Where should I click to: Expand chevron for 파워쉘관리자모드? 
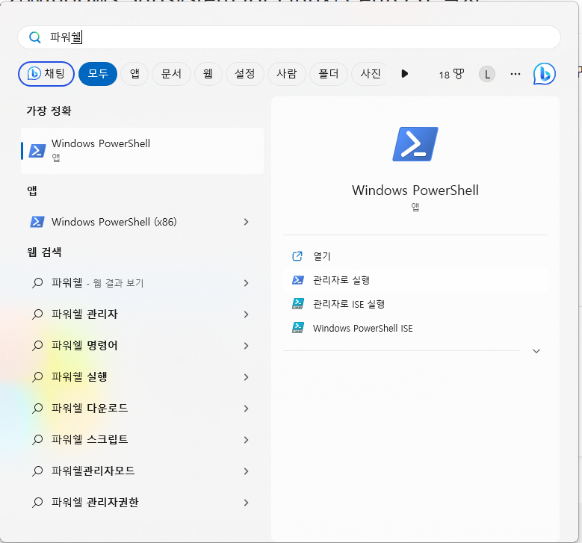click(246, 471)
